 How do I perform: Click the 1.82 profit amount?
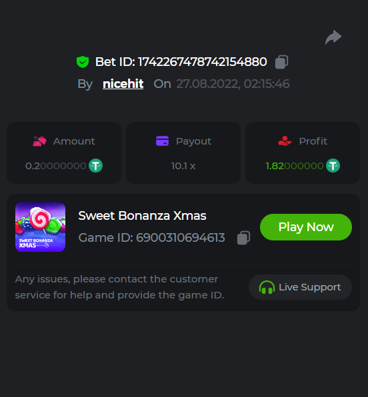pos(294,166)
